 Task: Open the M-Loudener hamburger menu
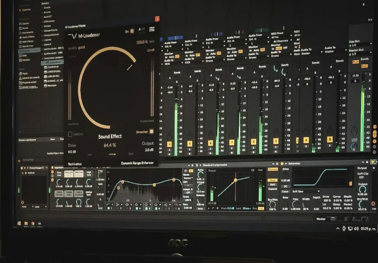(x=152, y=29)
